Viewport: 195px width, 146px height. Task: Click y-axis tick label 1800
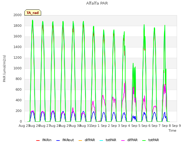pyautogui.click(x=18, y=26)
